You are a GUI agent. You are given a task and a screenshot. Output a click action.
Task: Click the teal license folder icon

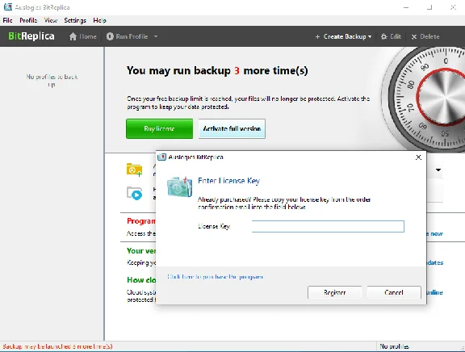(179, 186)
